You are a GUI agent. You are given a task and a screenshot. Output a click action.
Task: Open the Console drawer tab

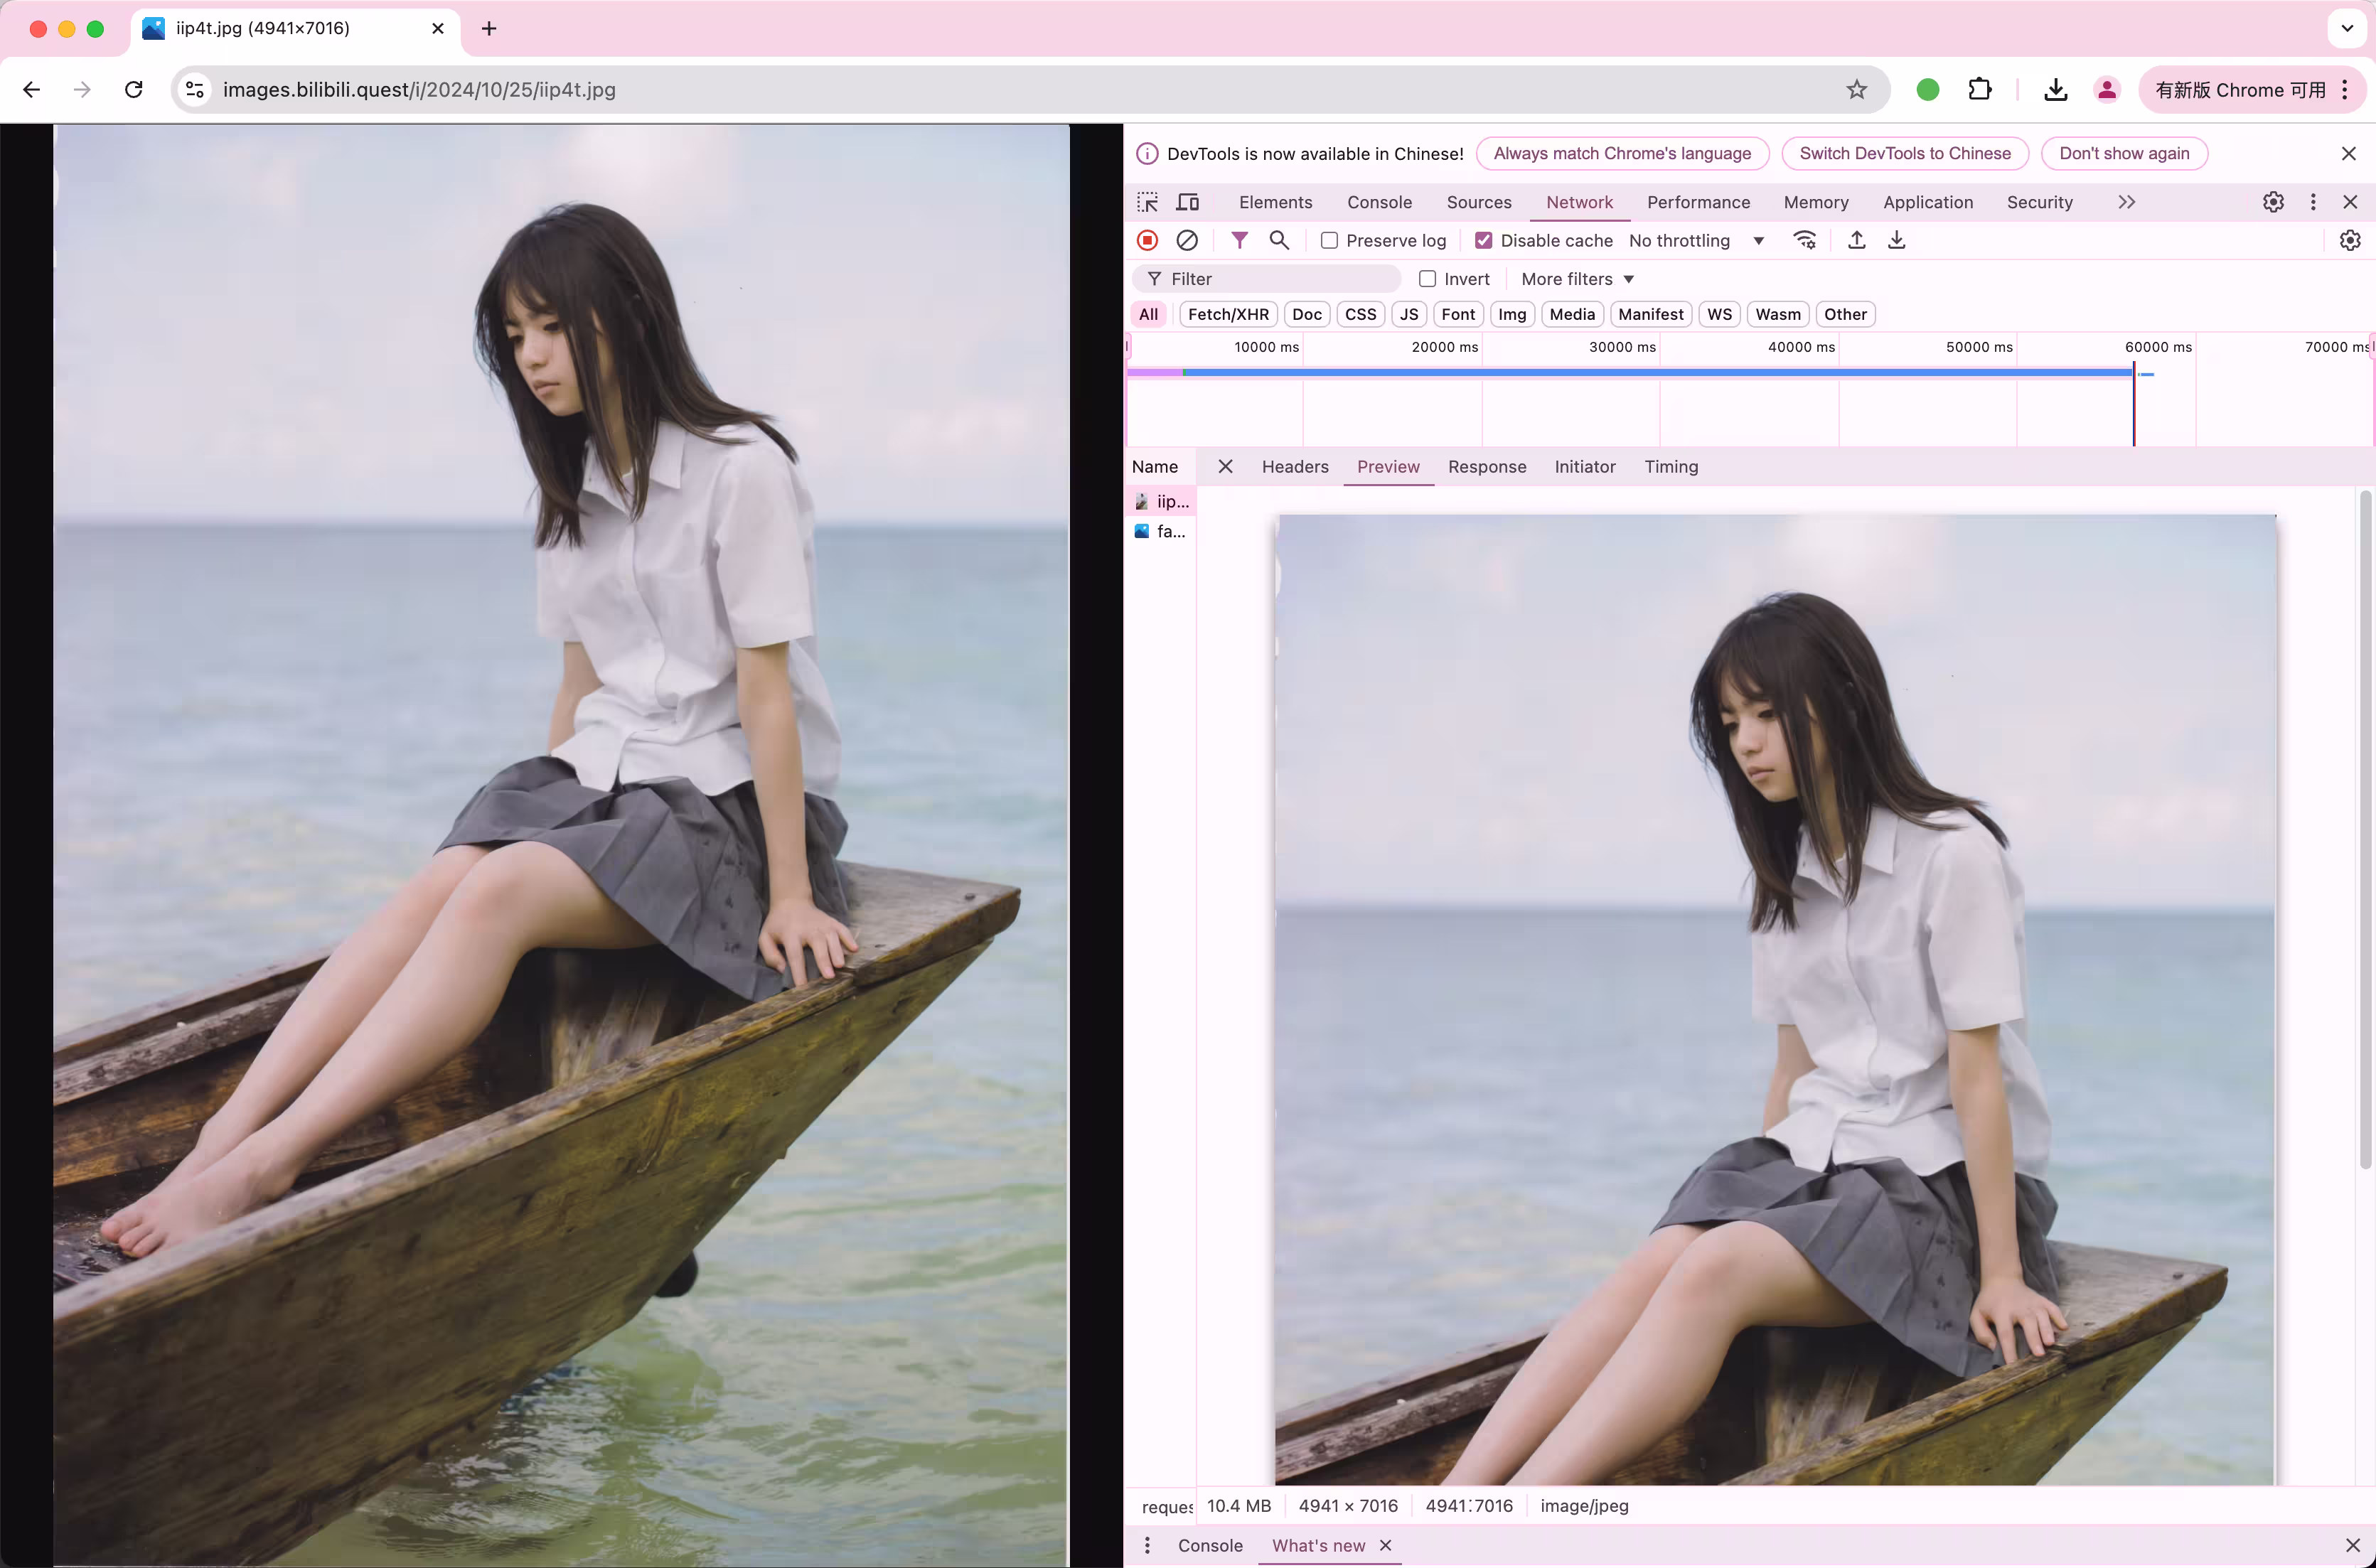(1210, 1545)
